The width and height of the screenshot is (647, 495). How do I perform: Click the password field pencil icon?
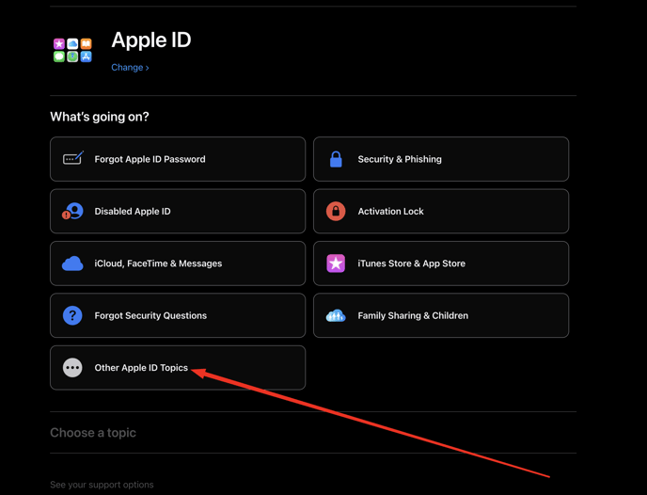[73, 158]
